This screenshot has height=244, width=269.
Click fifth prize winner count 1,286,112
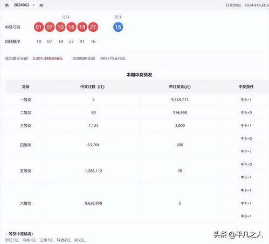click(x=93, y=171)
